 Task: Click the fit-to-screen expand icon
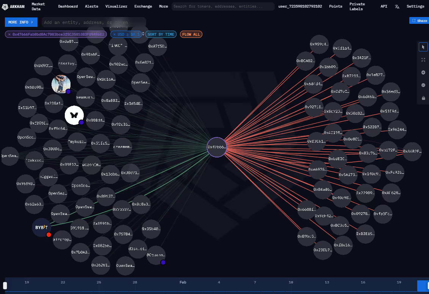423,60
